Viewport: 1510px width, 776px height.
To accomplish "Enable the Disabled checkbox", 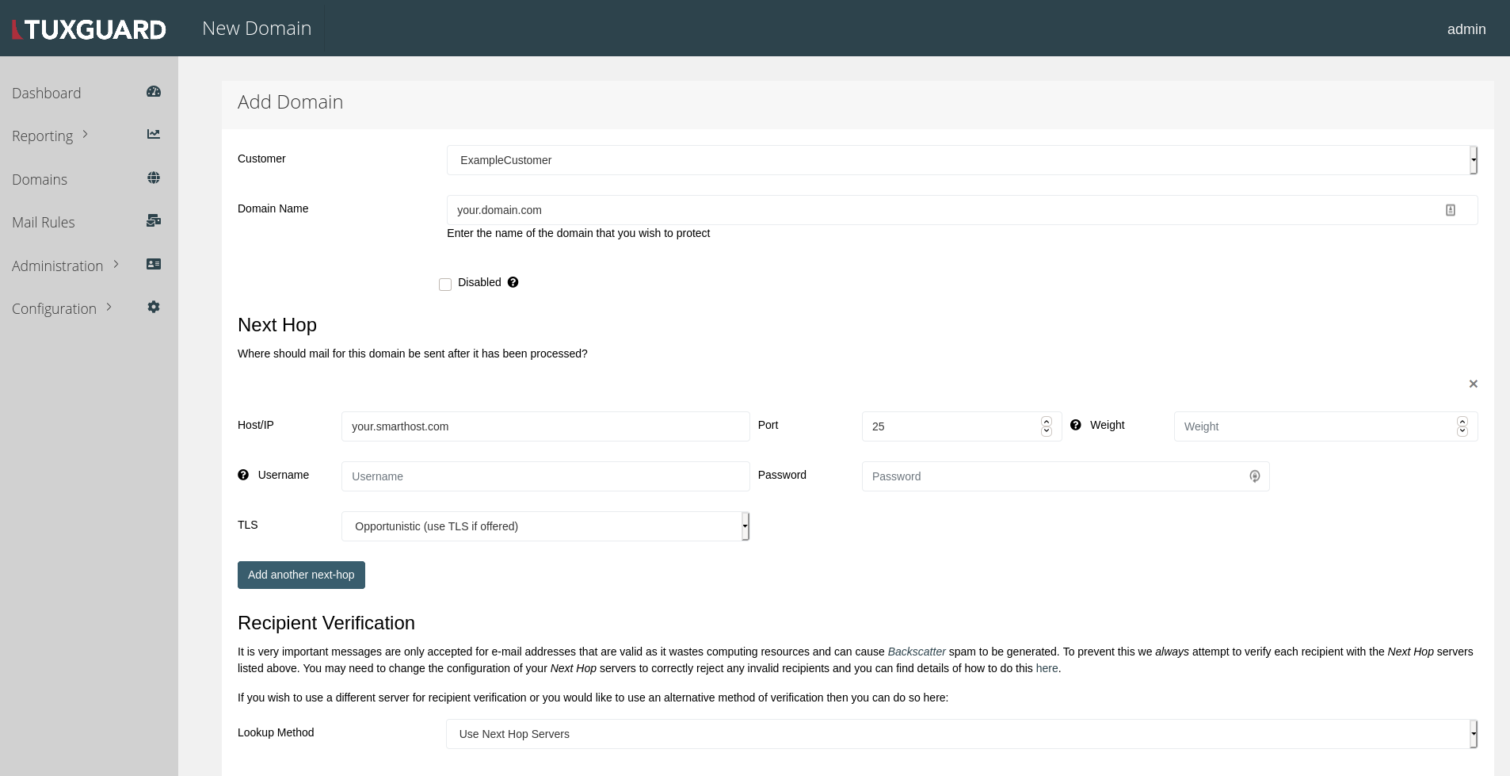I will tap(446, 284).
